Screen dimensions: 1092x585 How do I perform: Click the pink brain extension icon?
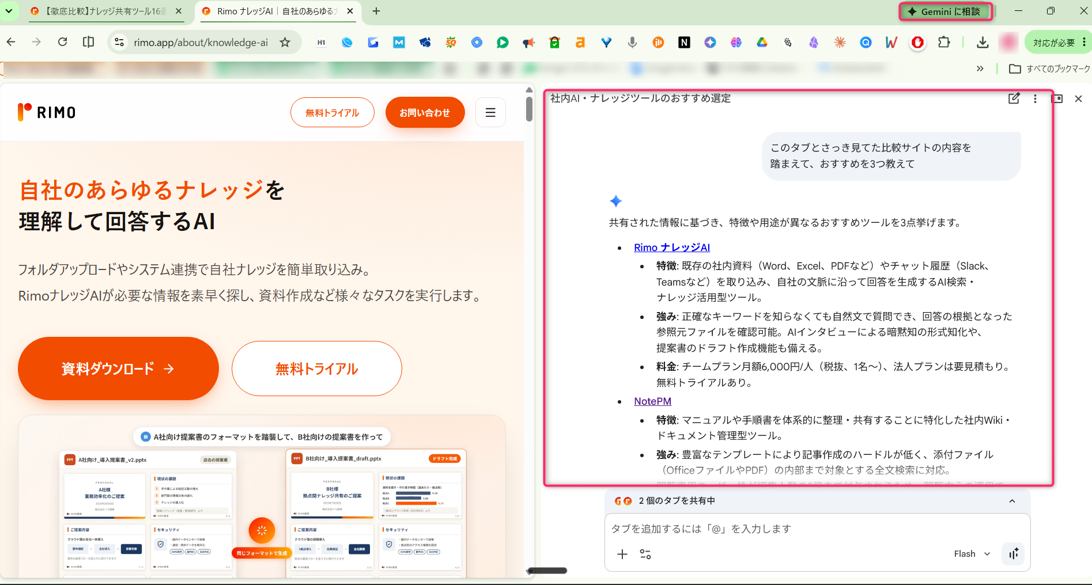click(x=736, y=42)
